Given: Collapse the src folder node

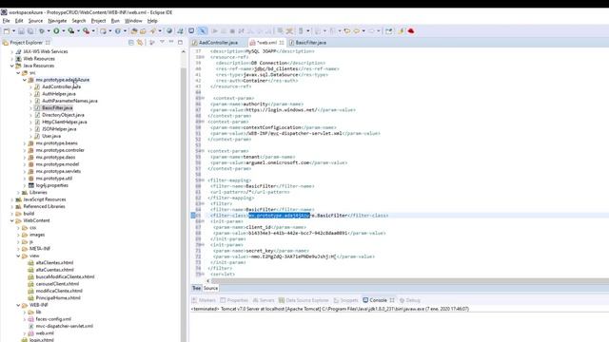Looking at the screenshot, I should 18,72.
